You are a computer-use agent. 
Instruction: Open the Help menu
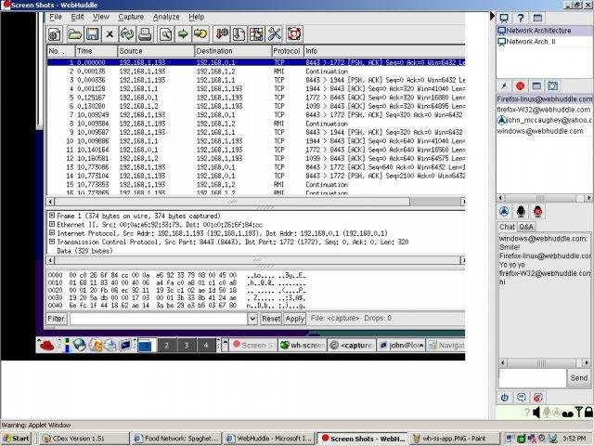pos(196,17)
